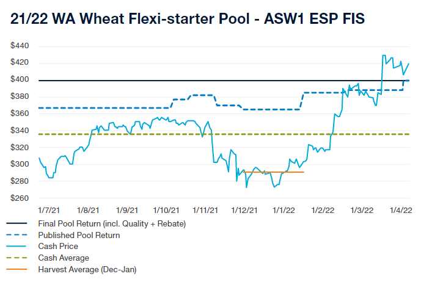The width and height of the screenshot is (421, 282).
Task: Click the Final Pool Return legend line swatch
Action: (x=18, y=223)
